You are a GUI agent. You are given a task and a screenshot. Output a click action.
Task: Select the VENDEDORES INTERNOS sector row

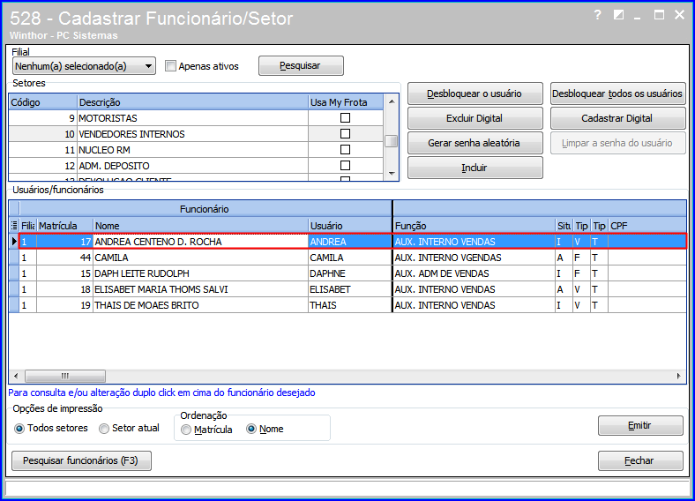[x=196, y=134]
